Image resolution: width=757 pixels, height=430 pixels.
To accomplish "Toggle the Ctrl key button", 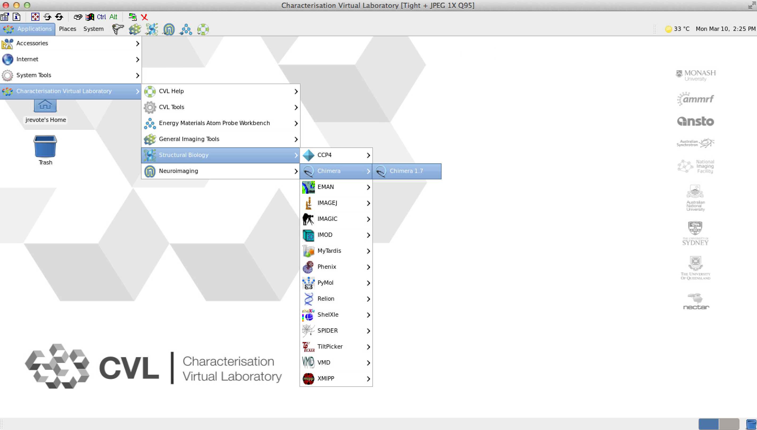I will [101, 17].
